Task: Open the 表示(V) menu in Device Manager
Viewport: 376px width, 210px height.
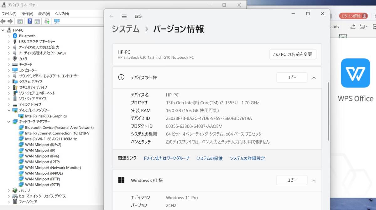Action: pyautogui.click(x=44, y=13)
